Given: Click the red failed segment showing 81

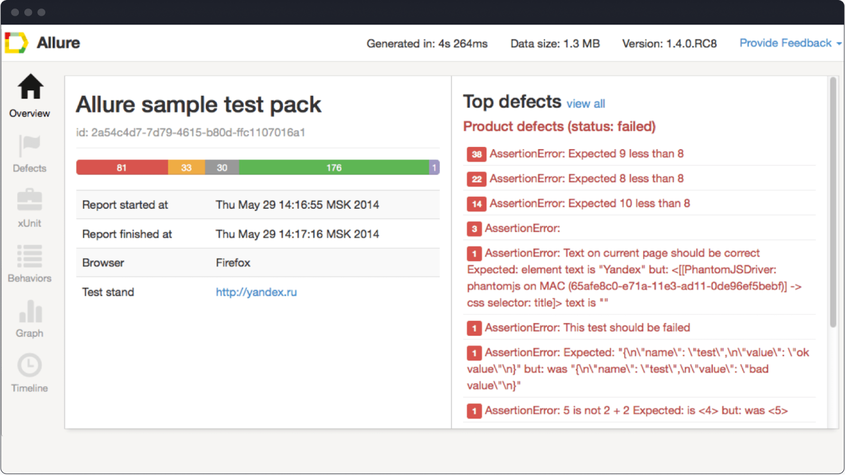Looking at the screenshot, I should 122,168.
